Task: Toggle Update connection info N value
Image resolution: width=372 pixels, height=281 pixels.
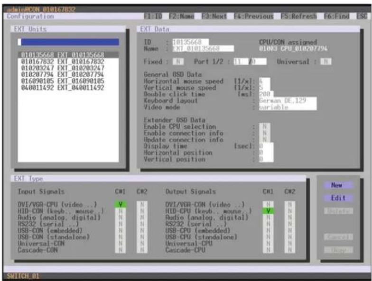Action: [264, 139]
